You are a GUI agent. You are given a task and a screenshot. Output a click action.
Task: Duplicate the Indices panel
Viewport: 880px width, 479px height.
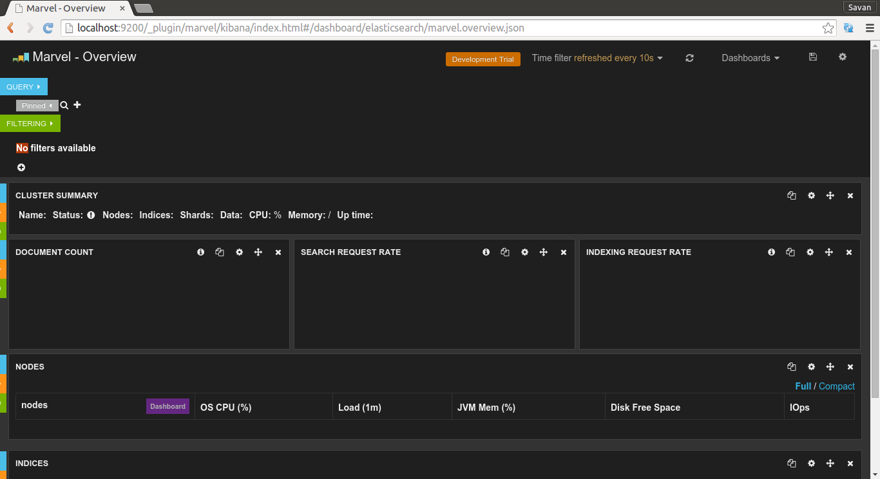792,464
